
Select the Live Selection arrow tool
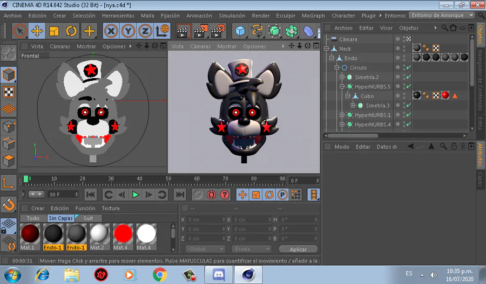click(x=20, y=31)
